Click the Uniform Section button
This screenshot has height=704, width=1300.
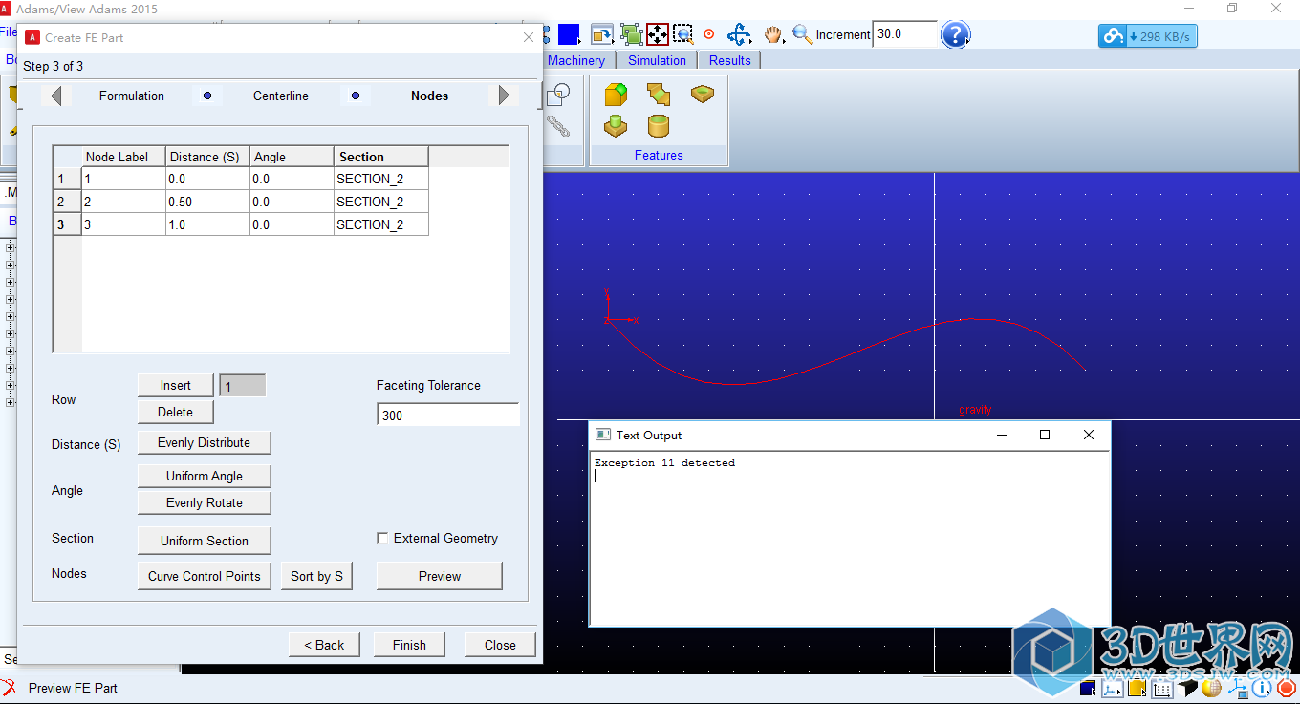(x=205, y=541)
